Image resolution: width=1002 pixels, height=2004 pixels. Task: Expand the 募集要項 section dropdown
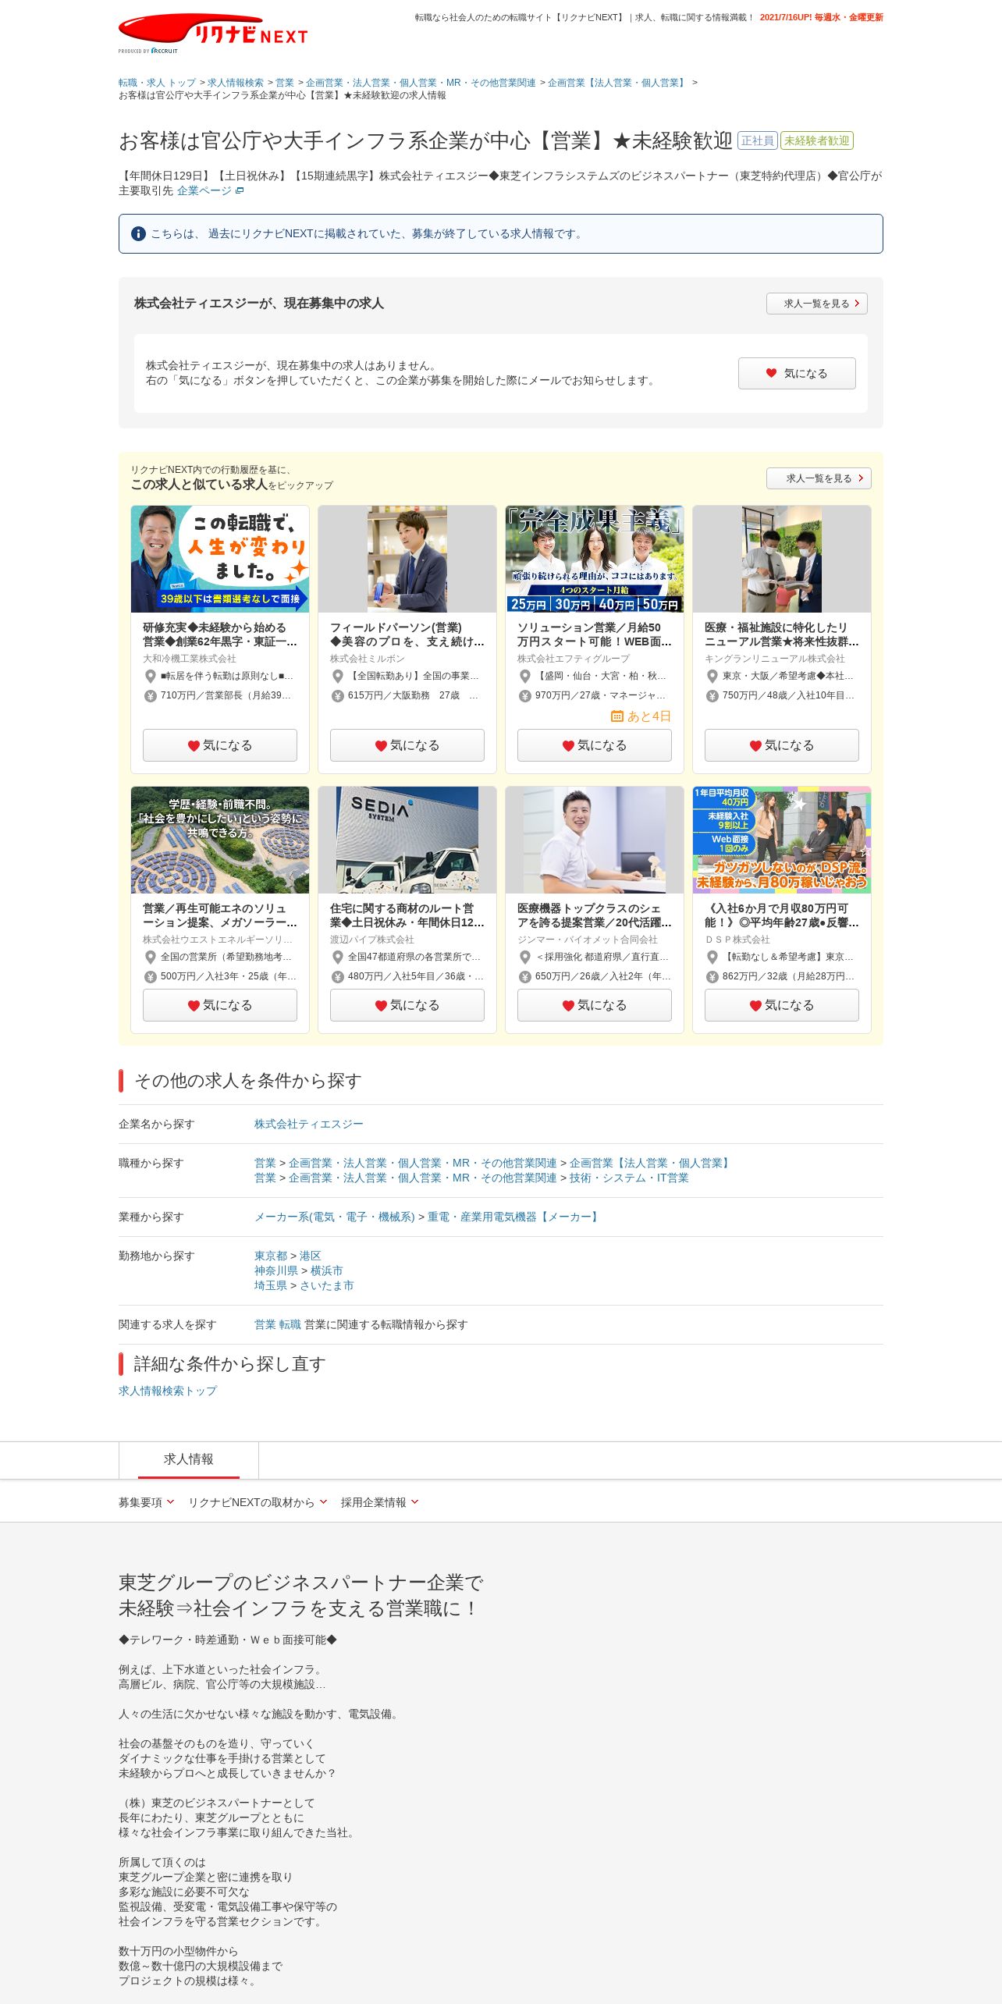tap(147, 1502)
